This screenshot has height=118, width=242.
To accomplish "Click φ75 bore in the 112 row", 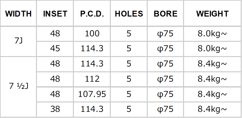I will 166,79.
